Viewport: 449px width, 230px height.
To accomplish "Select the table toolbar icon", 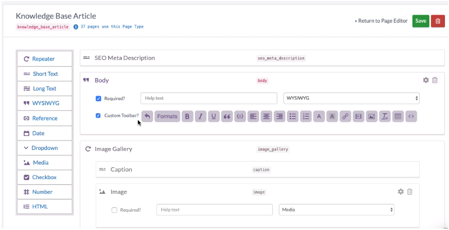I will pos(398,116).
